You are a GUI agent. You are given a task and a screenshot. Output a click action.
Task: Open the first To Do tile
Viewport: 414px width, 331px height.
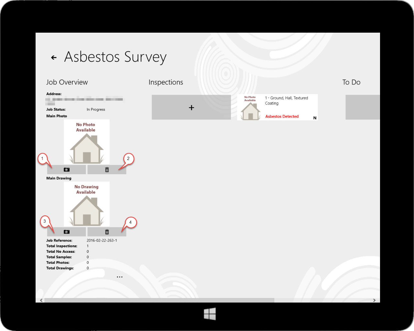(x=363, y=107)
